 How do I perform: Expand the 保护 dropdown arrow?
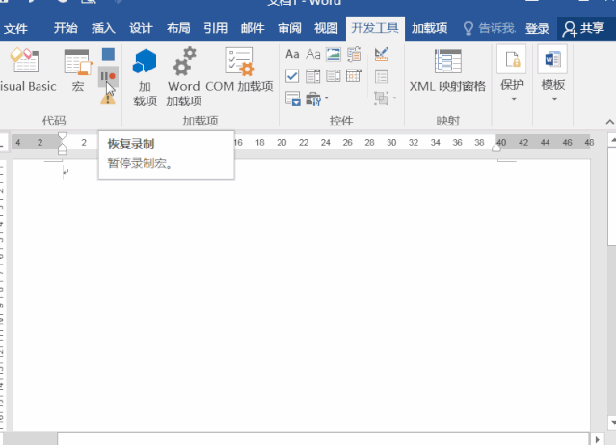(513, 99)
